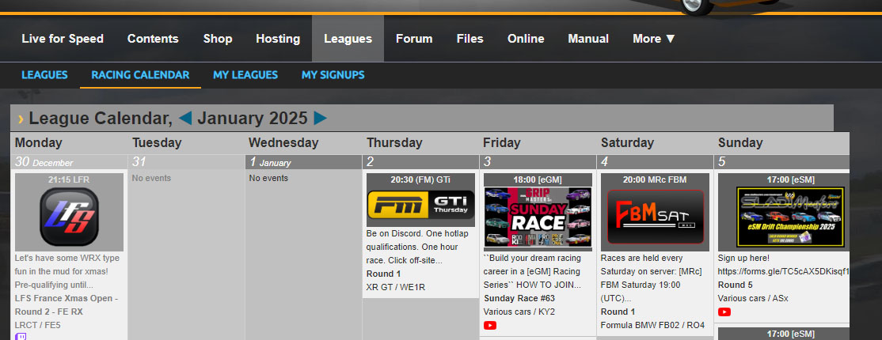The width and height of the screenshot is (882, 340).
Task: Open YouTube icon under eSM Round 5
Action: pos(724,312)
